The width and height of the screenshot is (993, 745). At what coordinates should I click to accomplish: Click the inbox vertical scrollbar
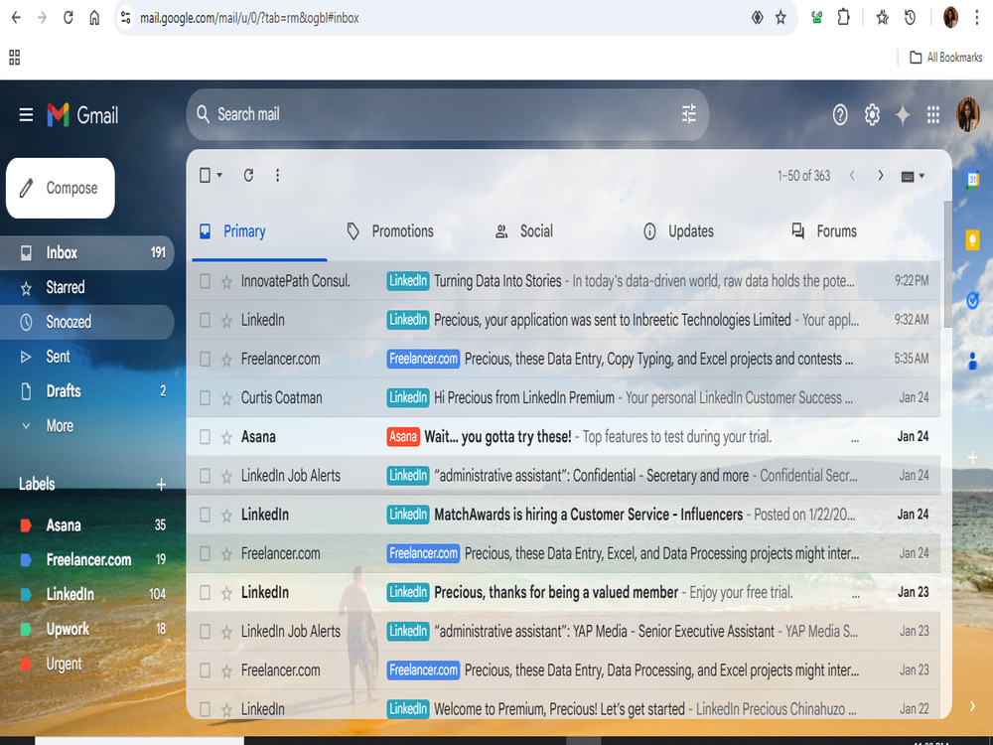click(x=947, y=264)
